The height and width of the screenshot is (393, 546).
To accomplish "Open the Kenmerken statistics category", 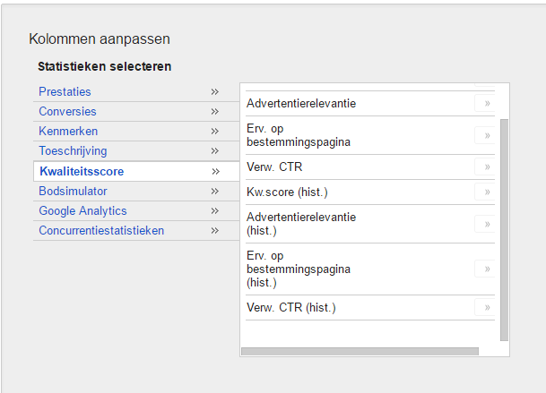I will (68, 131).
